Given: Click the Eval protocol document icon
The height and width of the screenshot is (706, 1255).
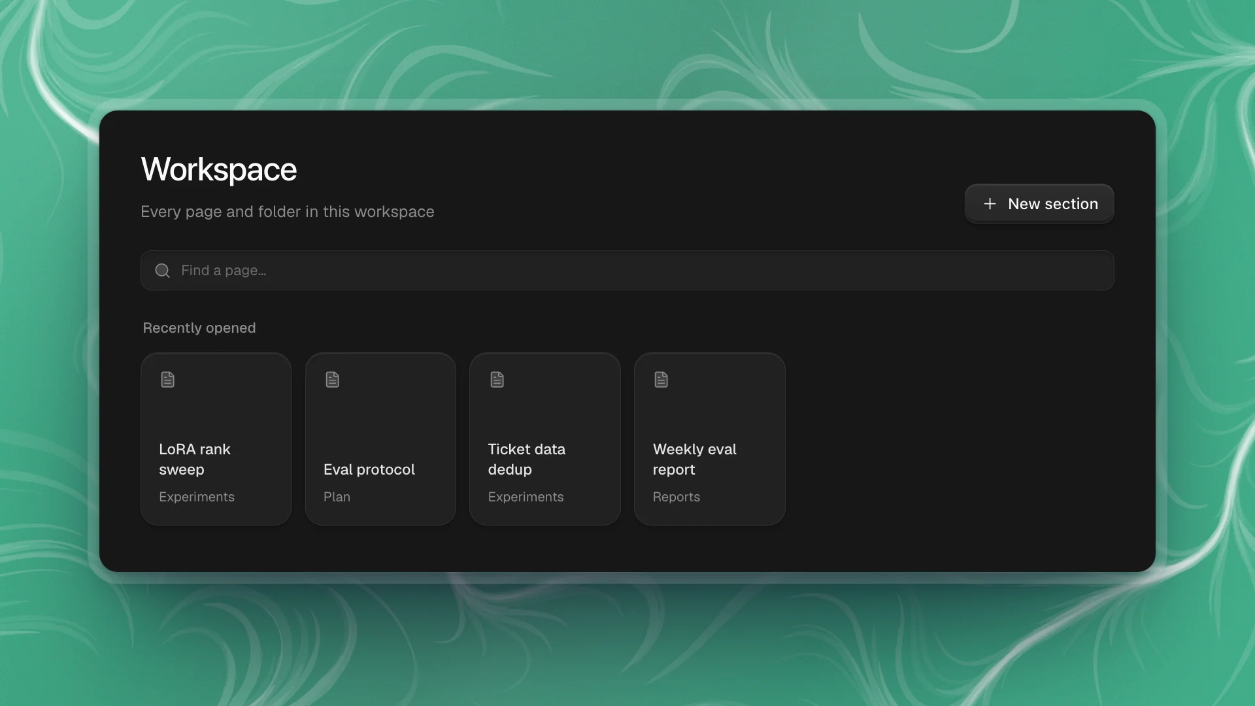Looking at the screenshot, I should click(333, 380).
